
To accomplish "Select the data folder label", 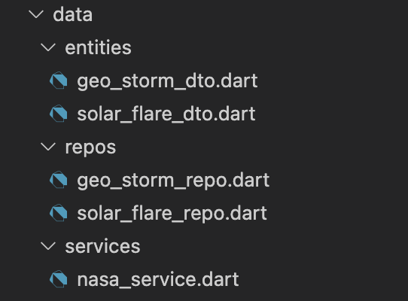I will click(72, 14).
